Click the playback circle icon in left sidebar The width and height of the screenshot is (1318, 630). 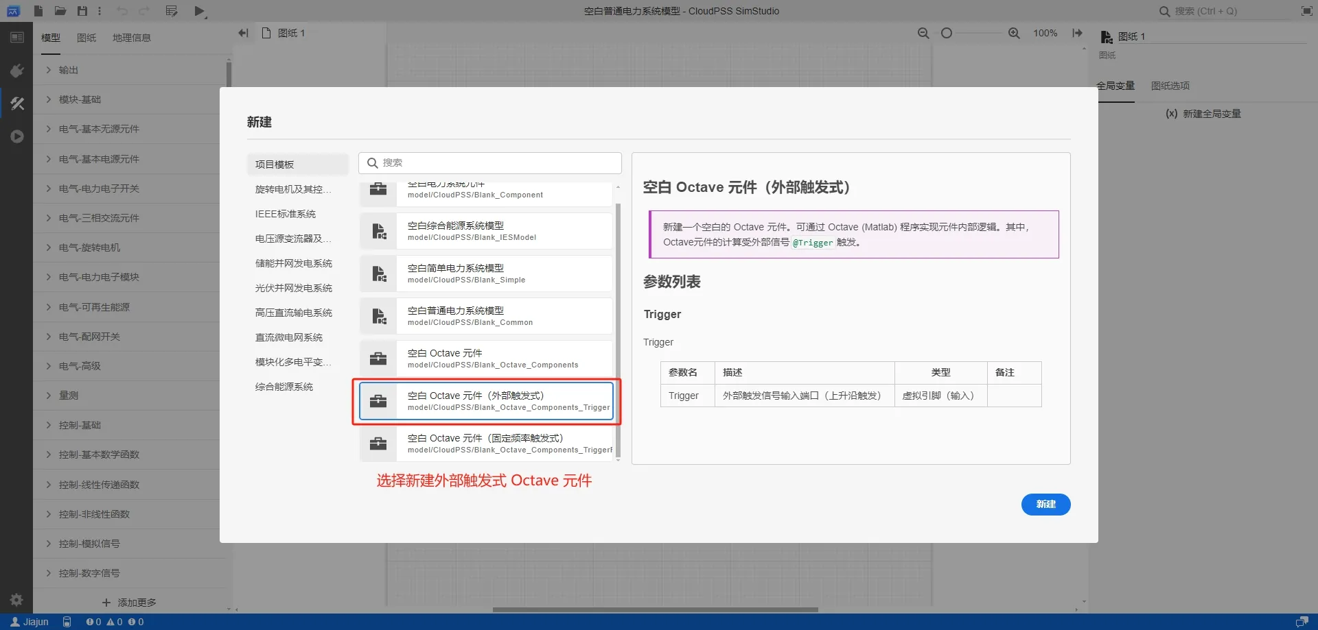(x=17, y=136)
